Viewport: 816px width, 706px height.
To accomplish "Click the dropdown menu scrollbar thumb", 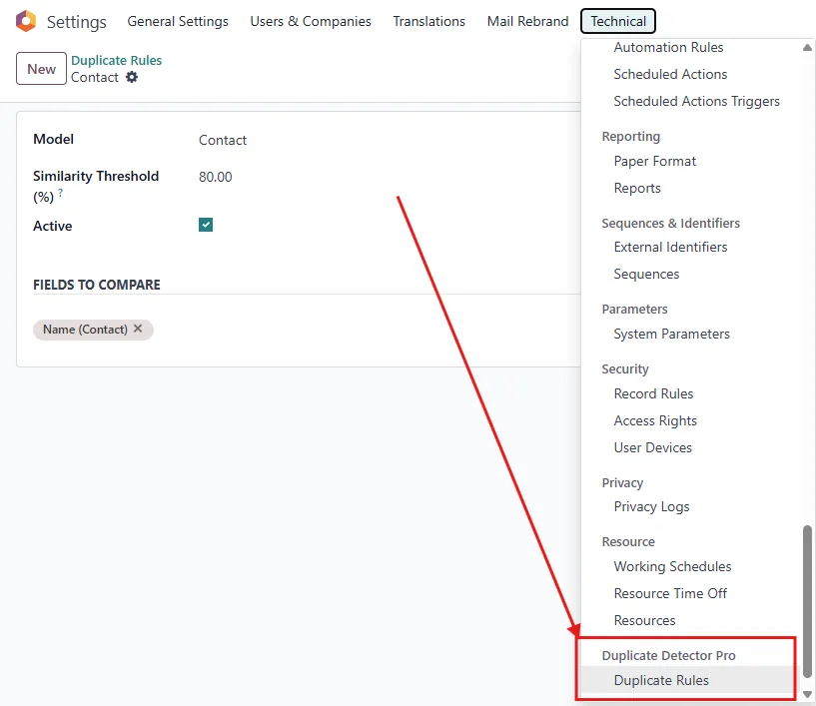I will 807,602.
